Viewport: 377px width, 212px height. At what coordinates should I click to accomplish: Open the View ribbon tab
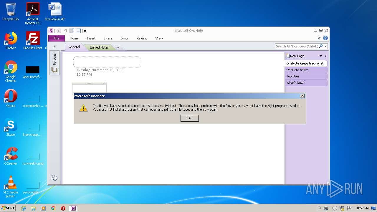tap(159, 38)
